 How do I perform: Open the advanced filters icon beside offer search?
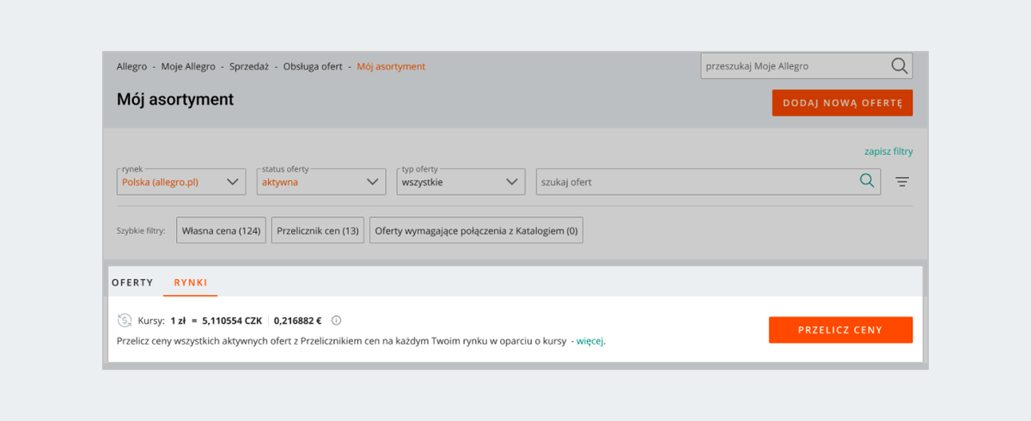pos(902,182)
